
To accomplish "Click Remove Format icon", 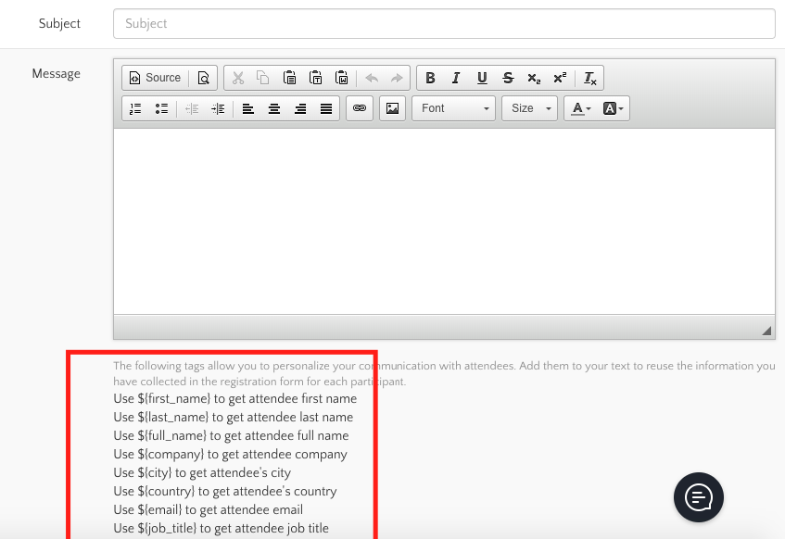I will coord(590,78).
